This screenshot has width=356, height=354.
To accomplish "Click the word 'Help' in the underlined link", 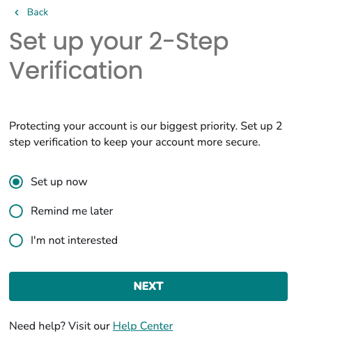I will [x=125, y=326].
